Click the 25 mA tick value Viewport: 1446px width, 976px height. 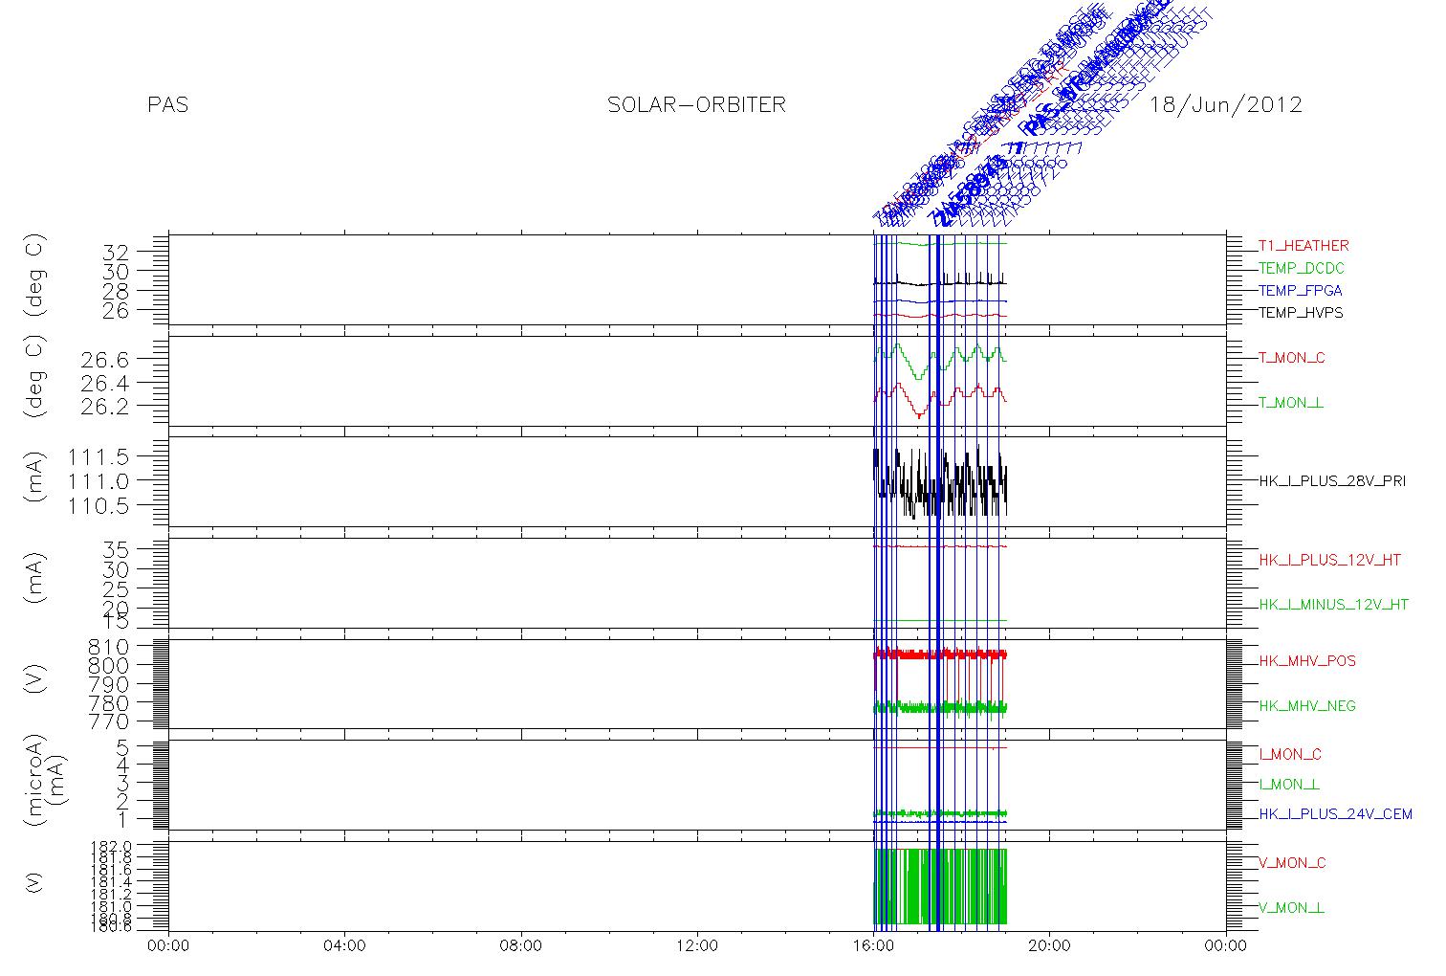click(116, 588)
